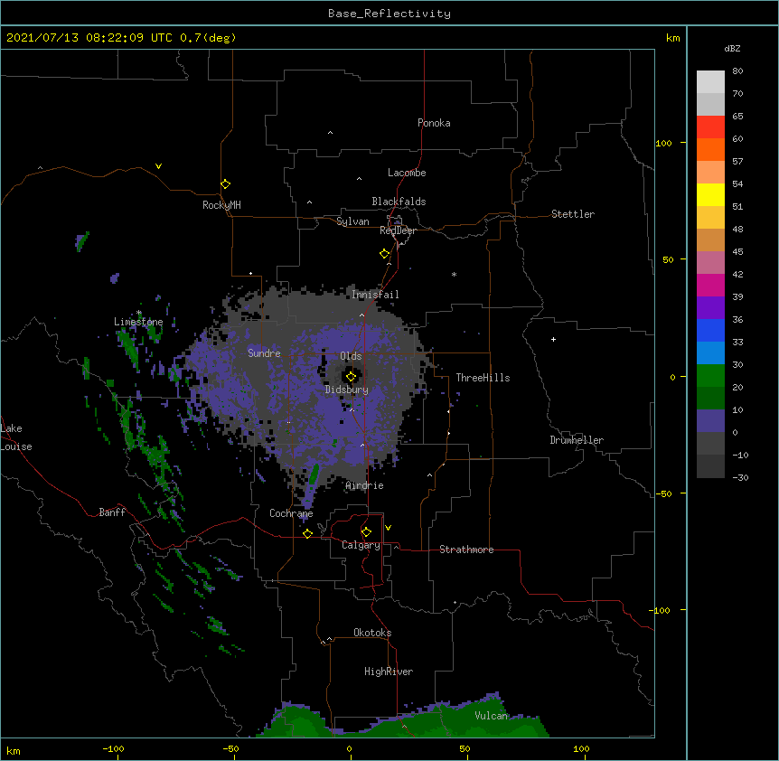Click the ThreeHills town label
This screenshot has width=779, height=761.
point(483,378)
